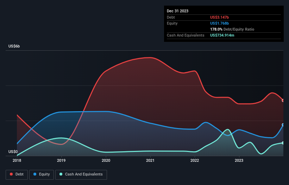Click the US$0 y-axis label
Image resolution: width=289 pixels, height=185 pixels.
point(13,152)
